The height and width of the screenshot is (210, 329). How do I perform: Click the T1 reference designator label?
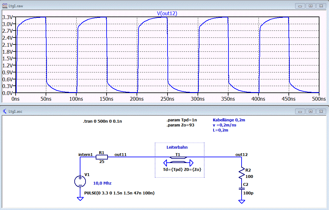178,155
